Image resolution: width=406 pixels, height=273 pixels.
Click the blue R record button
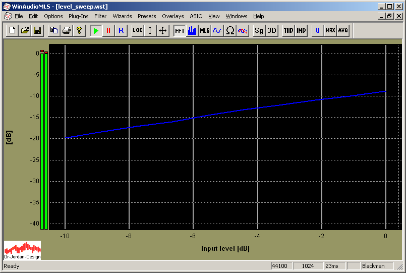click(121, 30)
